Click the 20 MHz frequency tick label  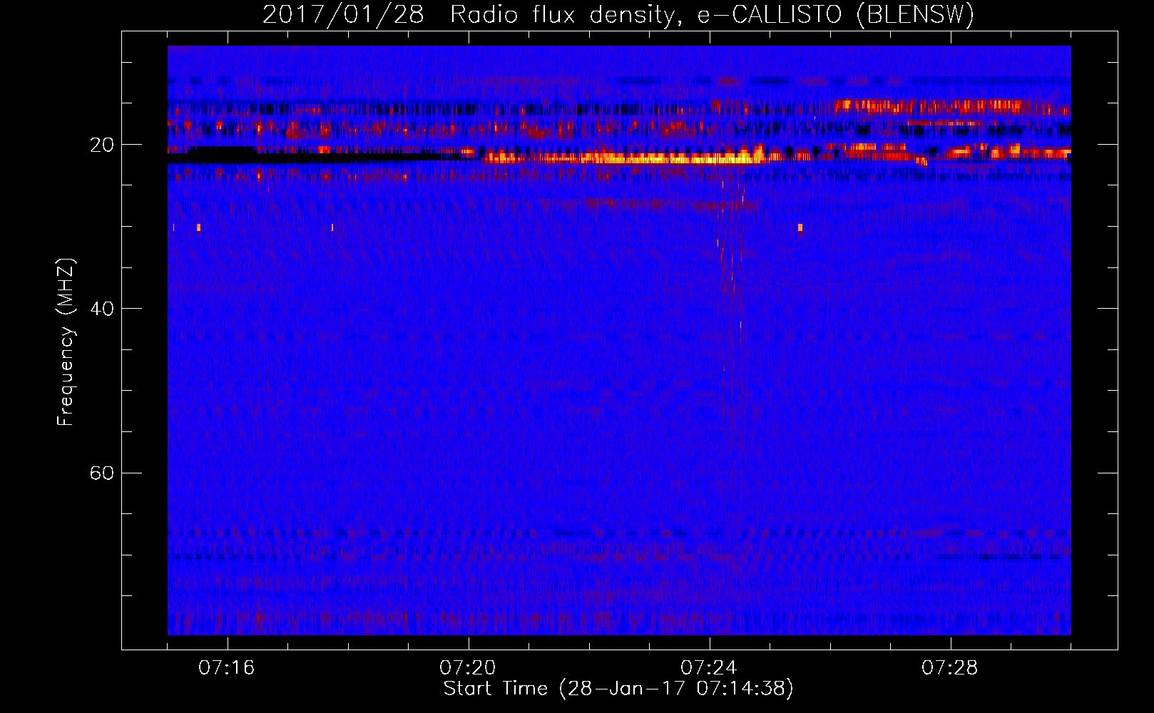[101, 145]
